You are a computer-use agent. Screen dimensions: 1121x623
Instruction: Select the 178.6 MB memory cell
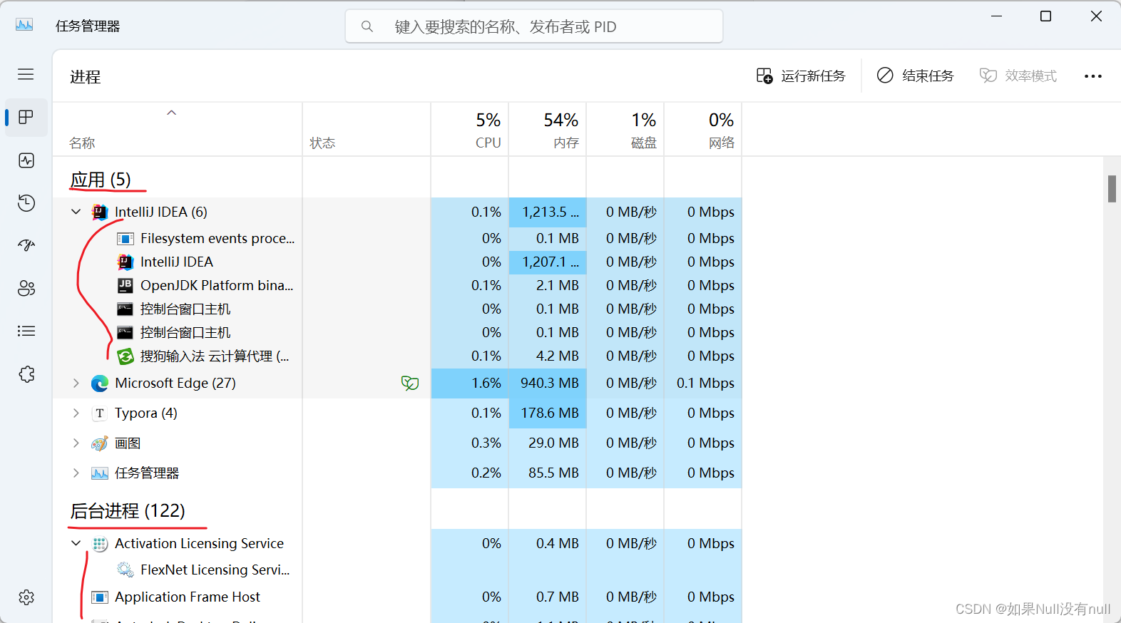coord(548,413)
